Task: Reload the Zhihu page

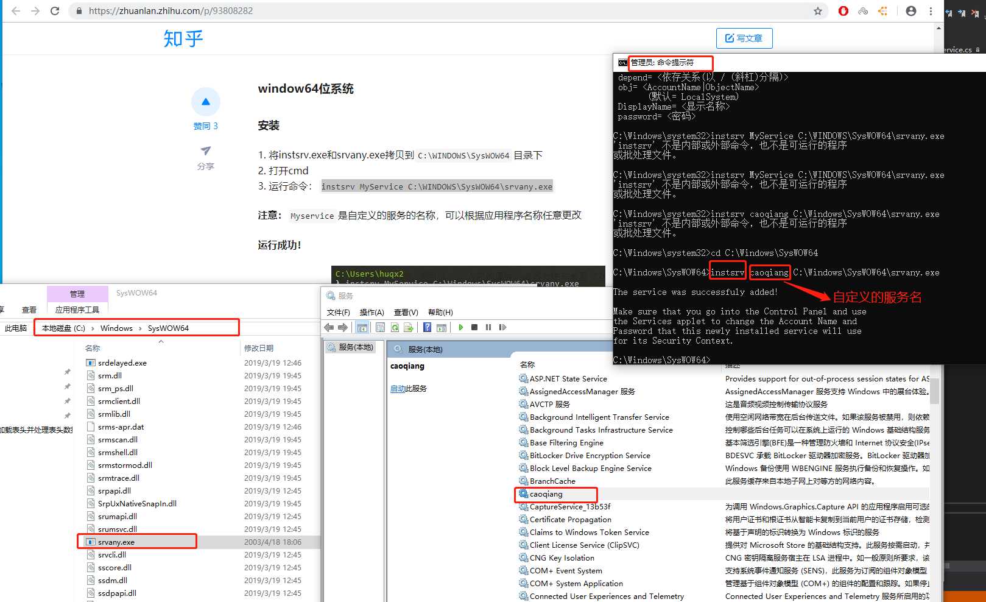Action: point(55,11)
